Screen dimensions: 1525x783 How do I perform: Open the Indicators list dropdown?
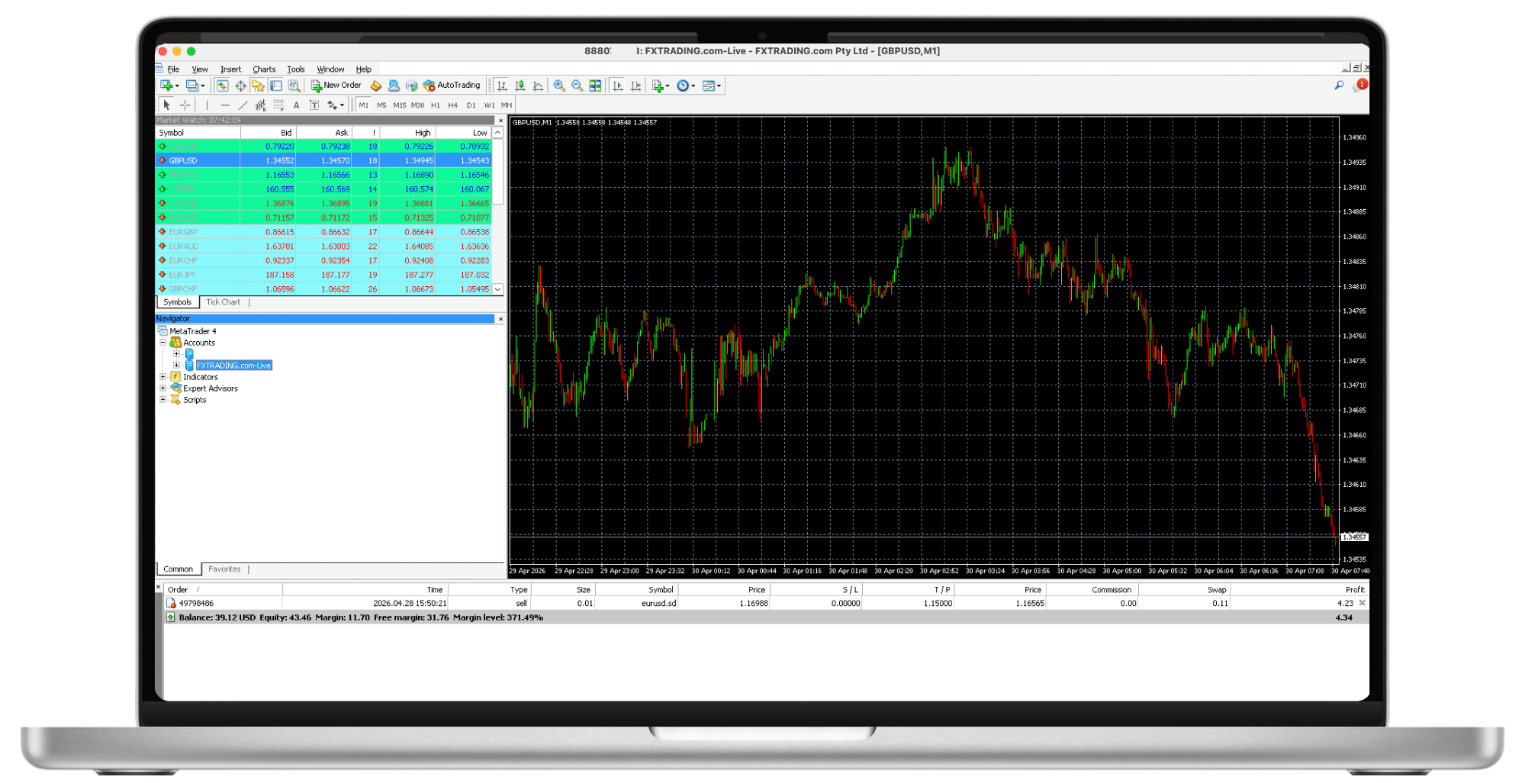point(661,85)
